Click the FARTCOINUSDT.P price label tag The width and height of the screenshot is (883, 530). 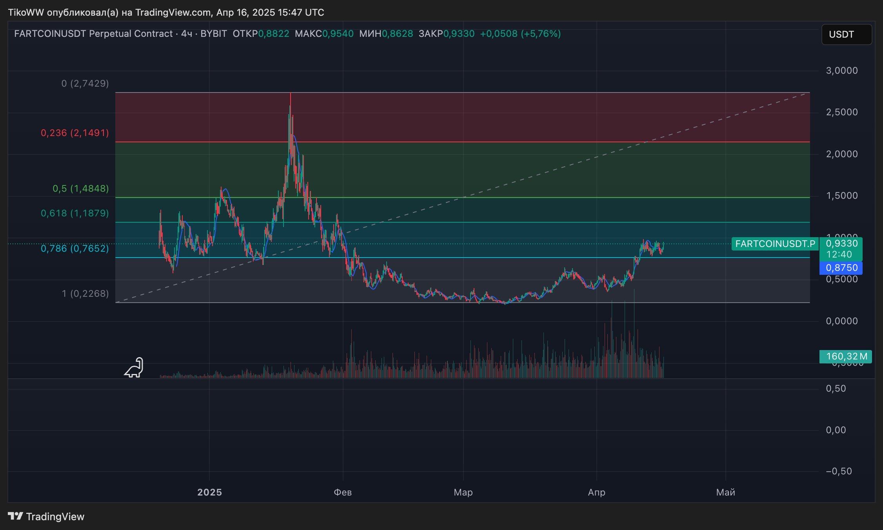pos(775,244)
